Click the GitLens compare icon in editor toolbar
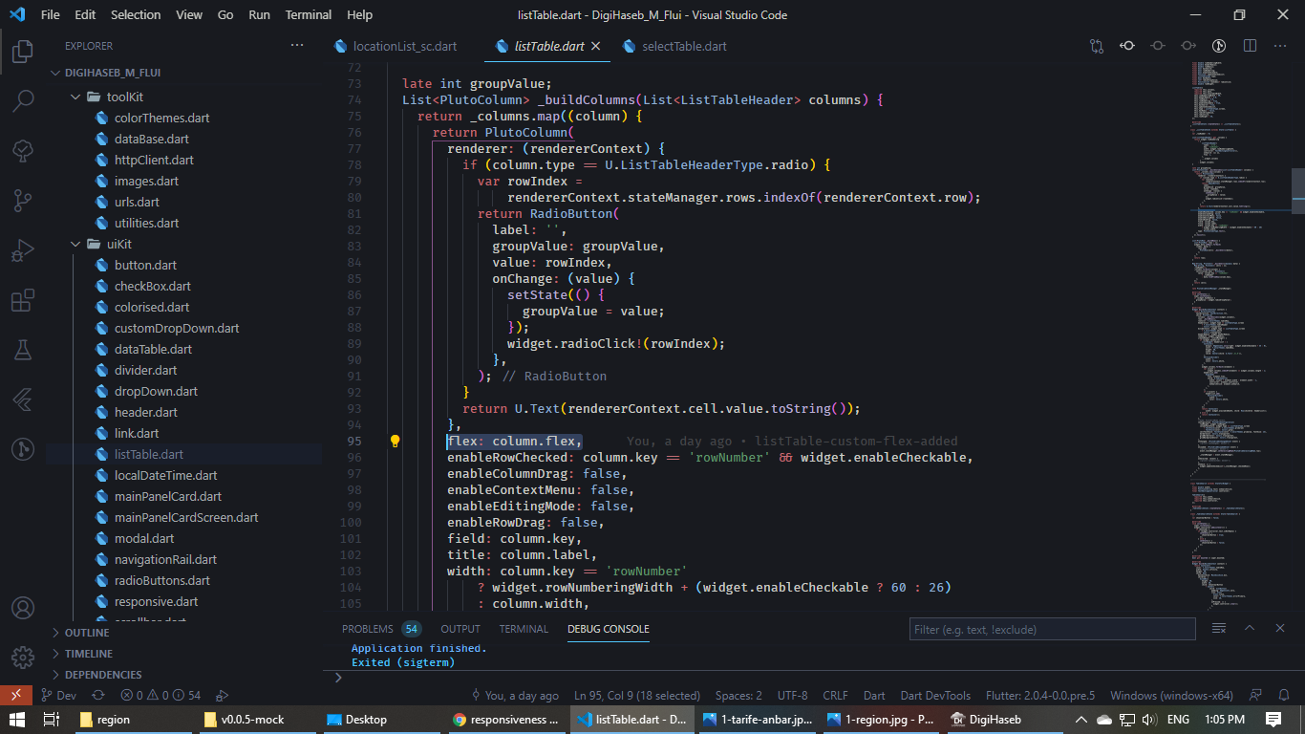 pos(1095,45)
